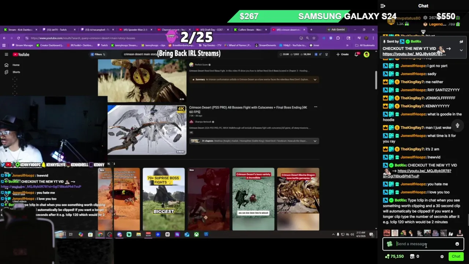The width and height of the screenshot is (469, 264).
Task: Hide the pinned BotRix message
Action: click(461, 42)
